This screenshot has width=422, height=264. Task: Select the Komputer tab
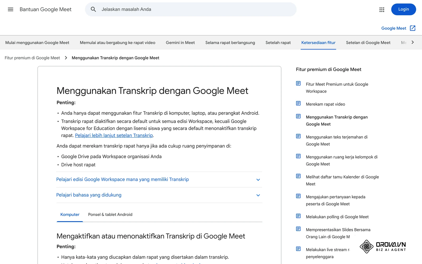pyautogui.click(x=70, y=215)
